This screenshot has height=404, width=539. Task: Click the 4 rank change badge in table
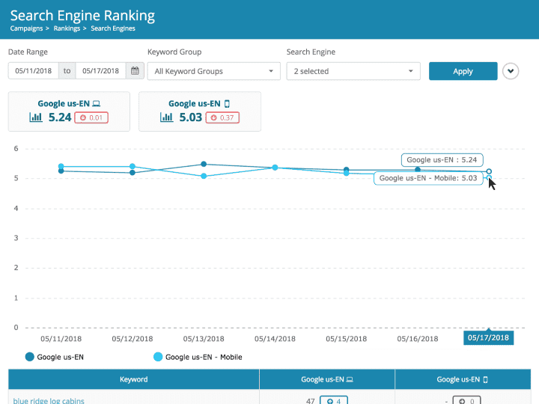pos(332,401)
